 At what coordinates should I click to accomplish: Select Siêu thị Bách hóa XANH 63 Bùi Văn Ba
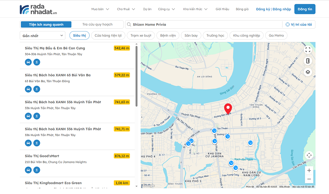58,75
